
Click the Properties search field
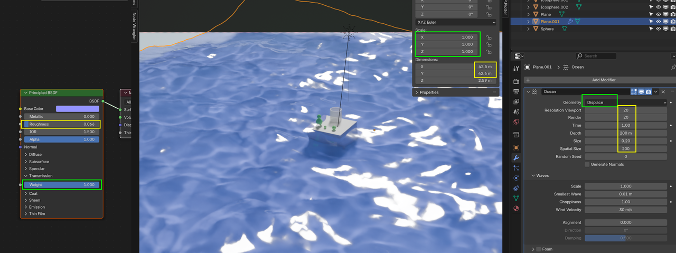point(596,56)
